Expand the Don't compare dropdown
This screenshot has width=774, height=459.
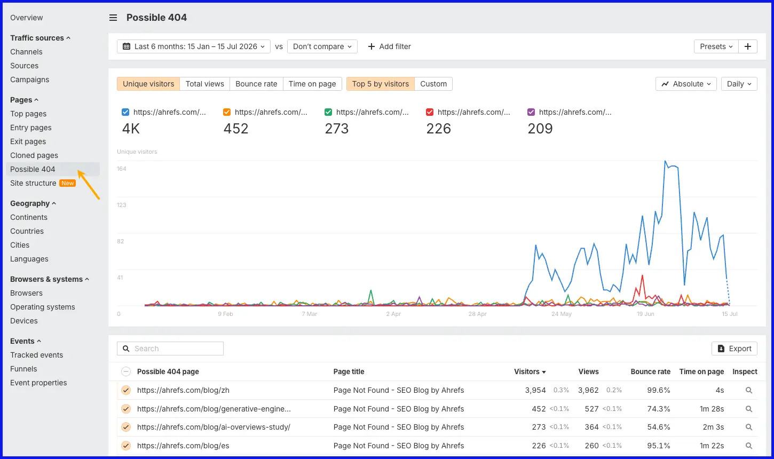click(x=322, y=46)
